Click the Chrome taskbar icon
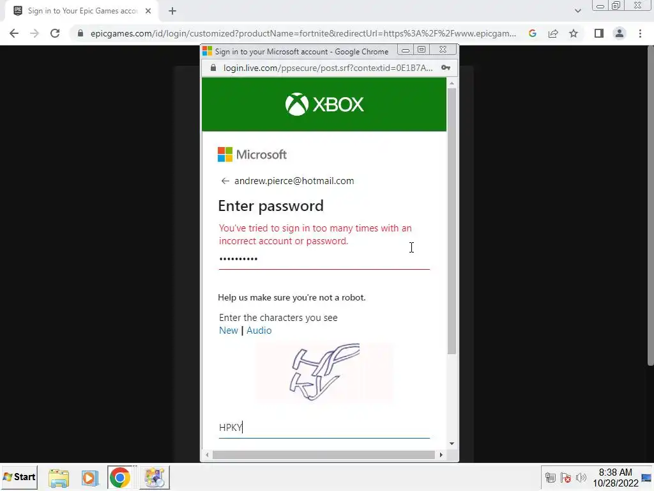 (120, 478)
